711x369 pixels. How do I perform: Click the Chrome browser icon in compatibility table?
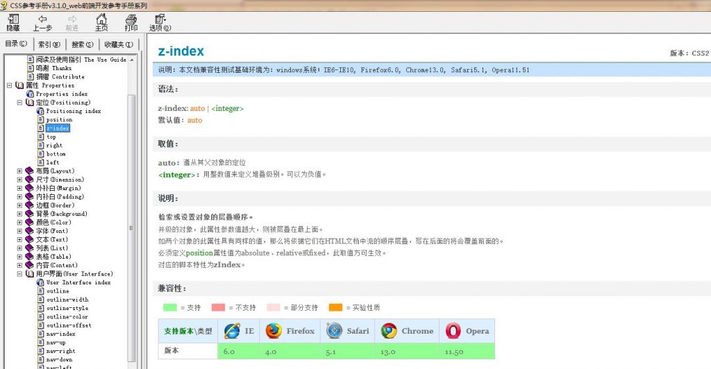point(388,331)
